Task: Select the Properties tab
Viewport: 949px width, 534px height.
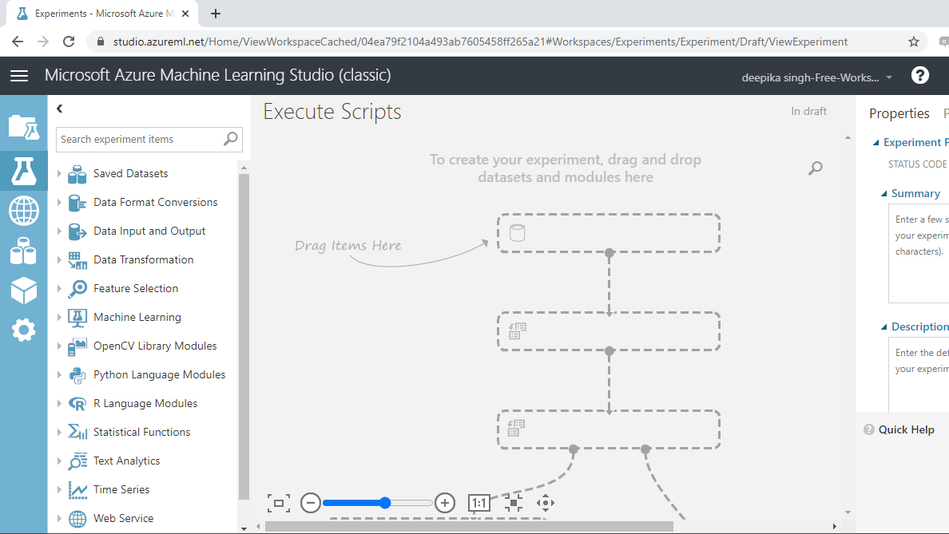Action: tap(899, 113)
